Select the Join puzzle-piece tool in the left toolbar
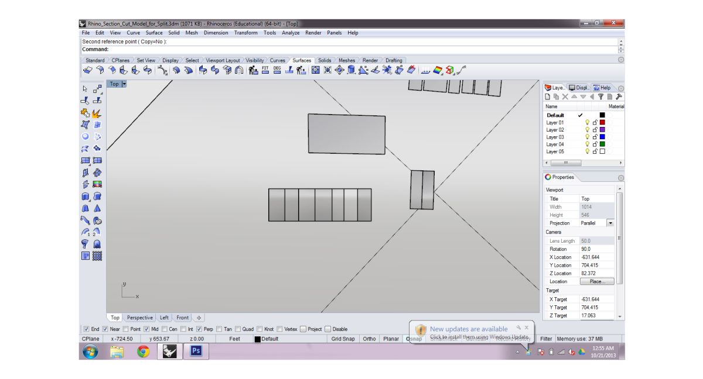Screen dimensions: 703x379 click(85, 113)
